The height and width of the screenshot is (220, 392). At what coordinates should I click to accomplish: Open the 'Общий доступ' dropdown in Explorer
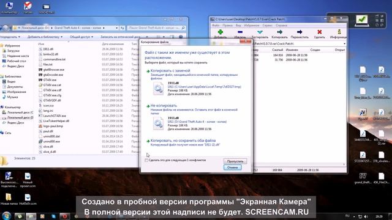click(81, 37)
